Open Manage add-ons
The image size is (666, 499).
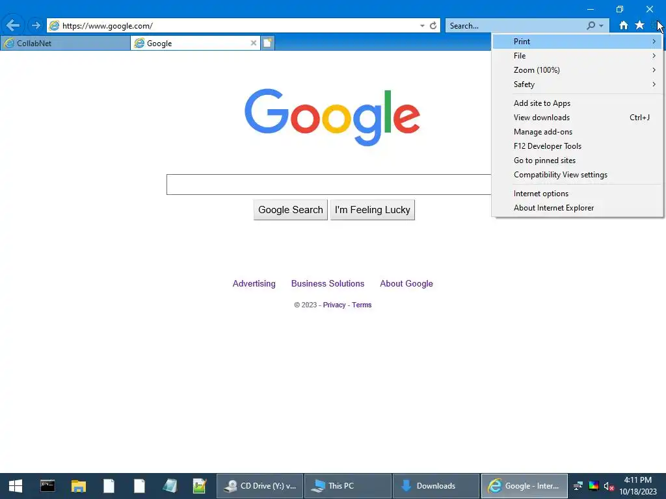(578, 132)
